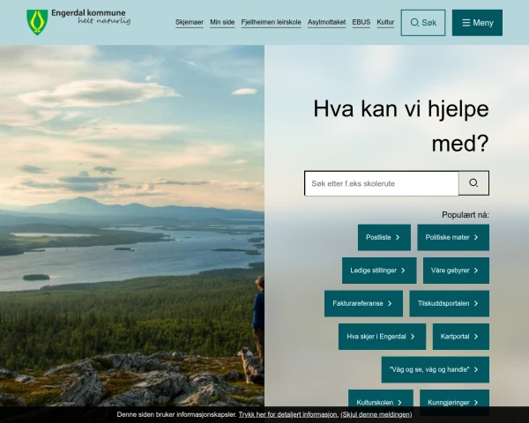Open the Meny hamburger menu

477,23
